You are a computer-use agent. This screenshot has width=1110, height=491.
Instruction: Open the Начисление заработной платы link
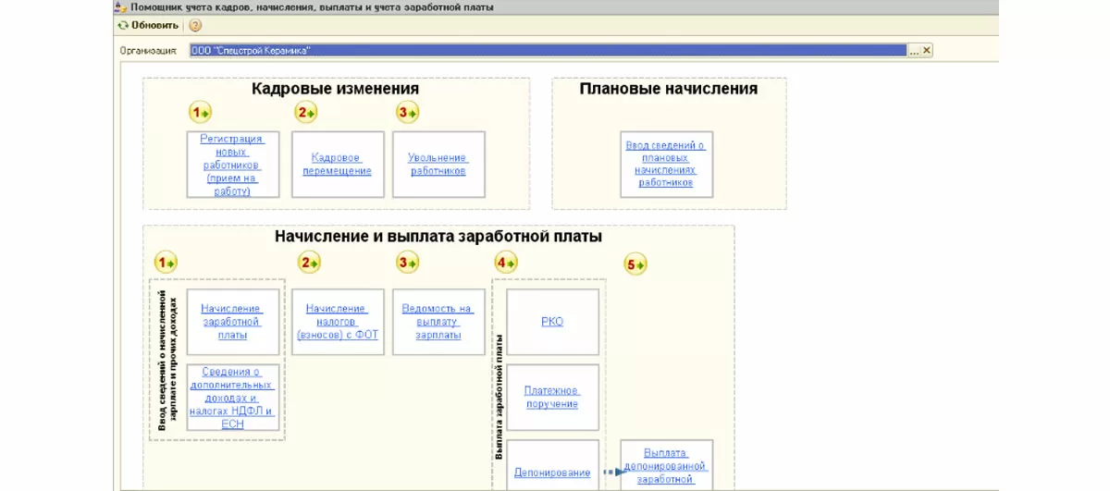[231, 322]
